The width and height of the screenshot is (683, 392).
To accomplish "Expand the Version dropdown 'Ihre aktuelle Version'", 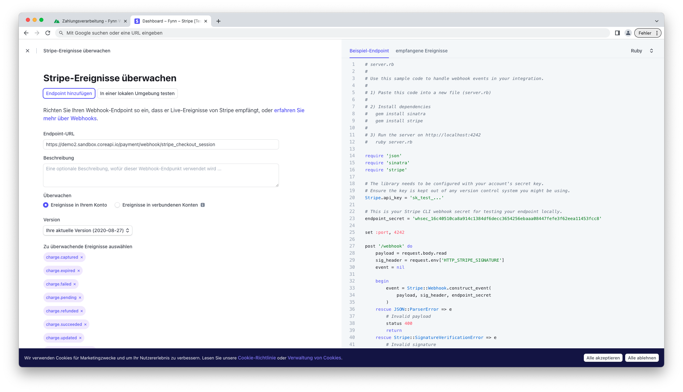I will (87, 230).
